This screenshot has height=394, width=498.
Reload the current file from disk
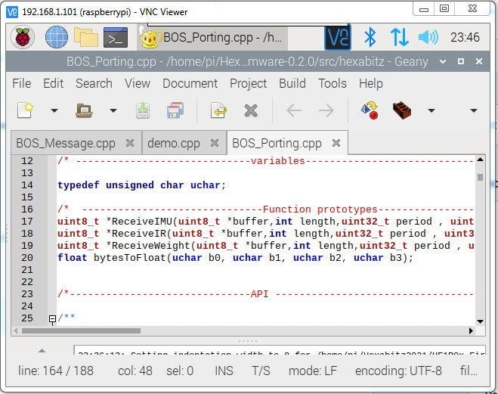(x=218, y=110)
